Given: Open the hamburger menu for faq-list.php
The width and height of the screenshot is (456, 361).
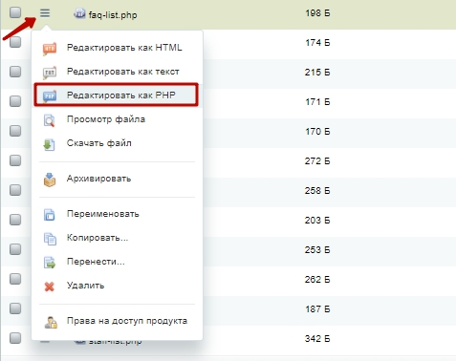Looking at the screenshot, I should (45, 13).
